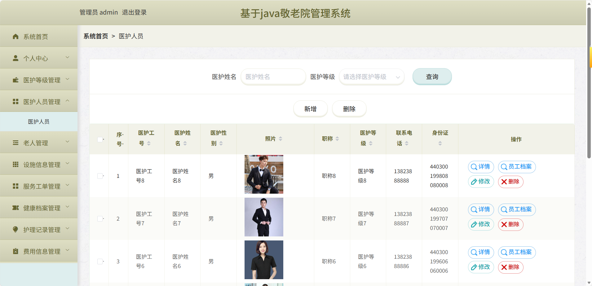Click the bulb icon beside 护理记录管理
592x286 pixels.
click(x=15, y=230)
